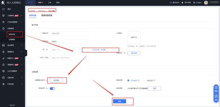
Task: Select the 自动定位 radio button
Action: [x=144, y=80]
